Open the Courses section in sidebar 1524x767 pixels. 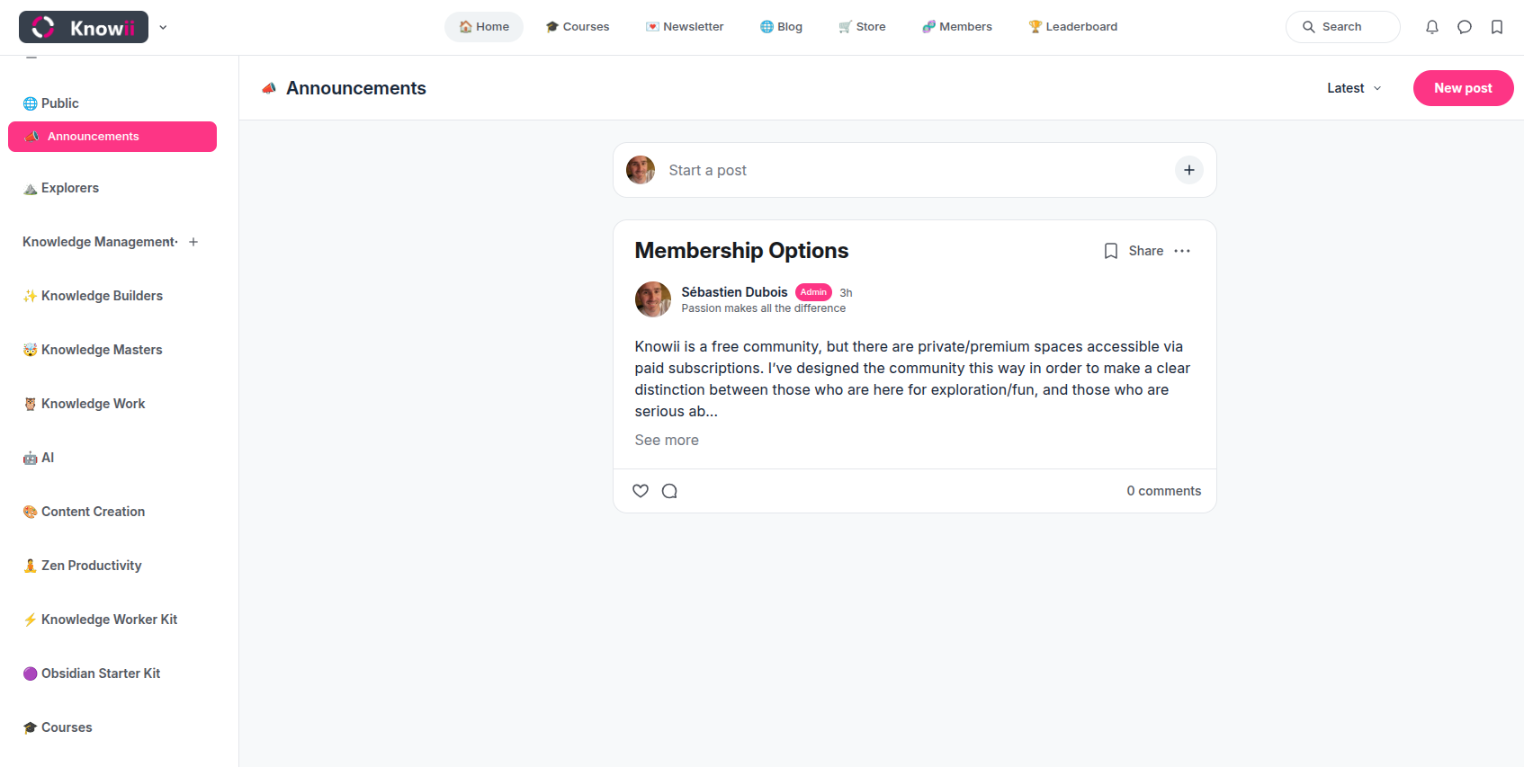pyautogui.click(x=58, y=727)
